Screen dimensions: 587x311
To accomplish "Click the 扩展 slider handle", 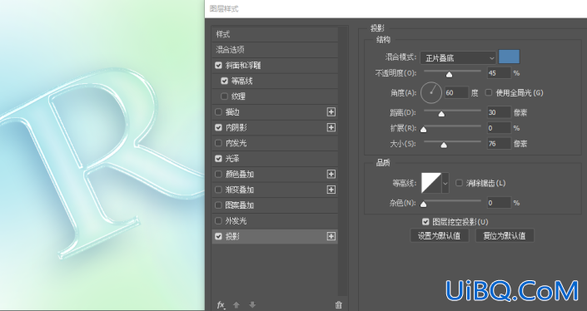I will pyautogui.click(x=424, y=130).
